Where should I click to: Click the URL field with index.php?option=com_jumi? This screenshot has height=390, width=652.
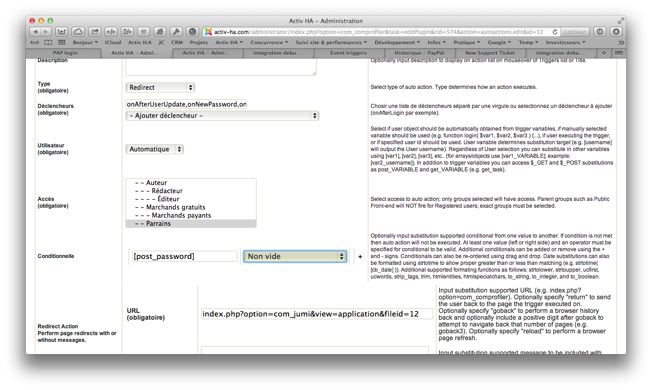(317, 314)
